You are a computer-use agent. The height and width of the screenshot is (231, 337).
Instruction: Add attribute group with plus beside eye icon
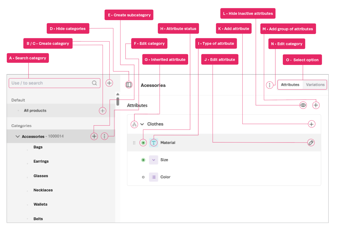pos(316,105)
